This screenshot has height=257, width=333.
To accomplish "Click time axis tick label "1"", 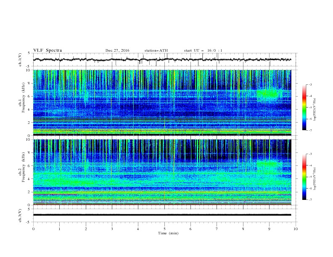I will (x=59, y=229).
